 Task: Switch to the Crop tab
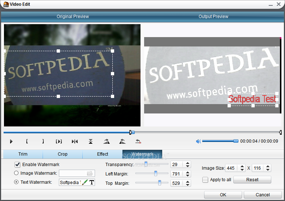tap(62, 154)
